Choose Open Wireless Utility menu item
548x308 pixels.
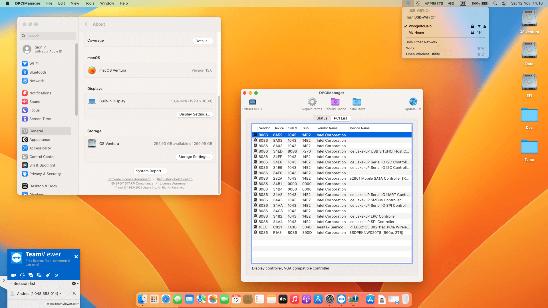(x=445, y=54)
